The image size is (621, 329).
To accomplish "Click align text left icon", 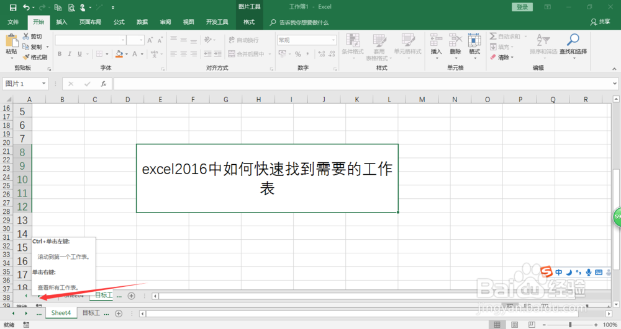I will [173, 54].
